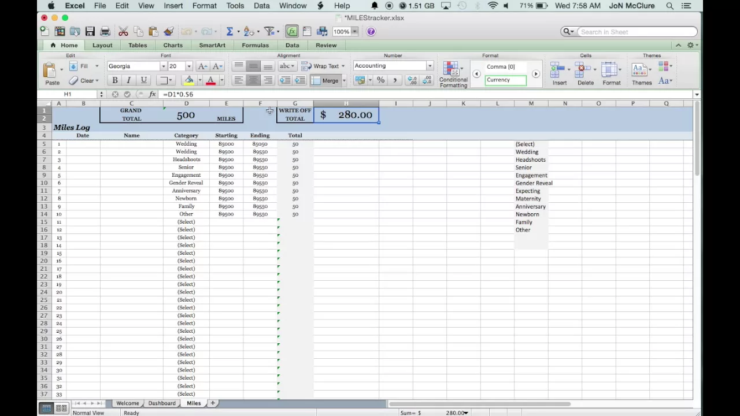The height and width of the screenshot is (416, 740).
Task: Click the Sort A-Z icon
Action: coord(248,31)
